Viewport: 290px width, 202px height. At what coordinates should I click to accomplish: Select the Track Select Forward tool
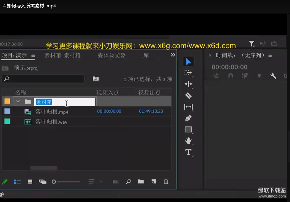point(188,73)
